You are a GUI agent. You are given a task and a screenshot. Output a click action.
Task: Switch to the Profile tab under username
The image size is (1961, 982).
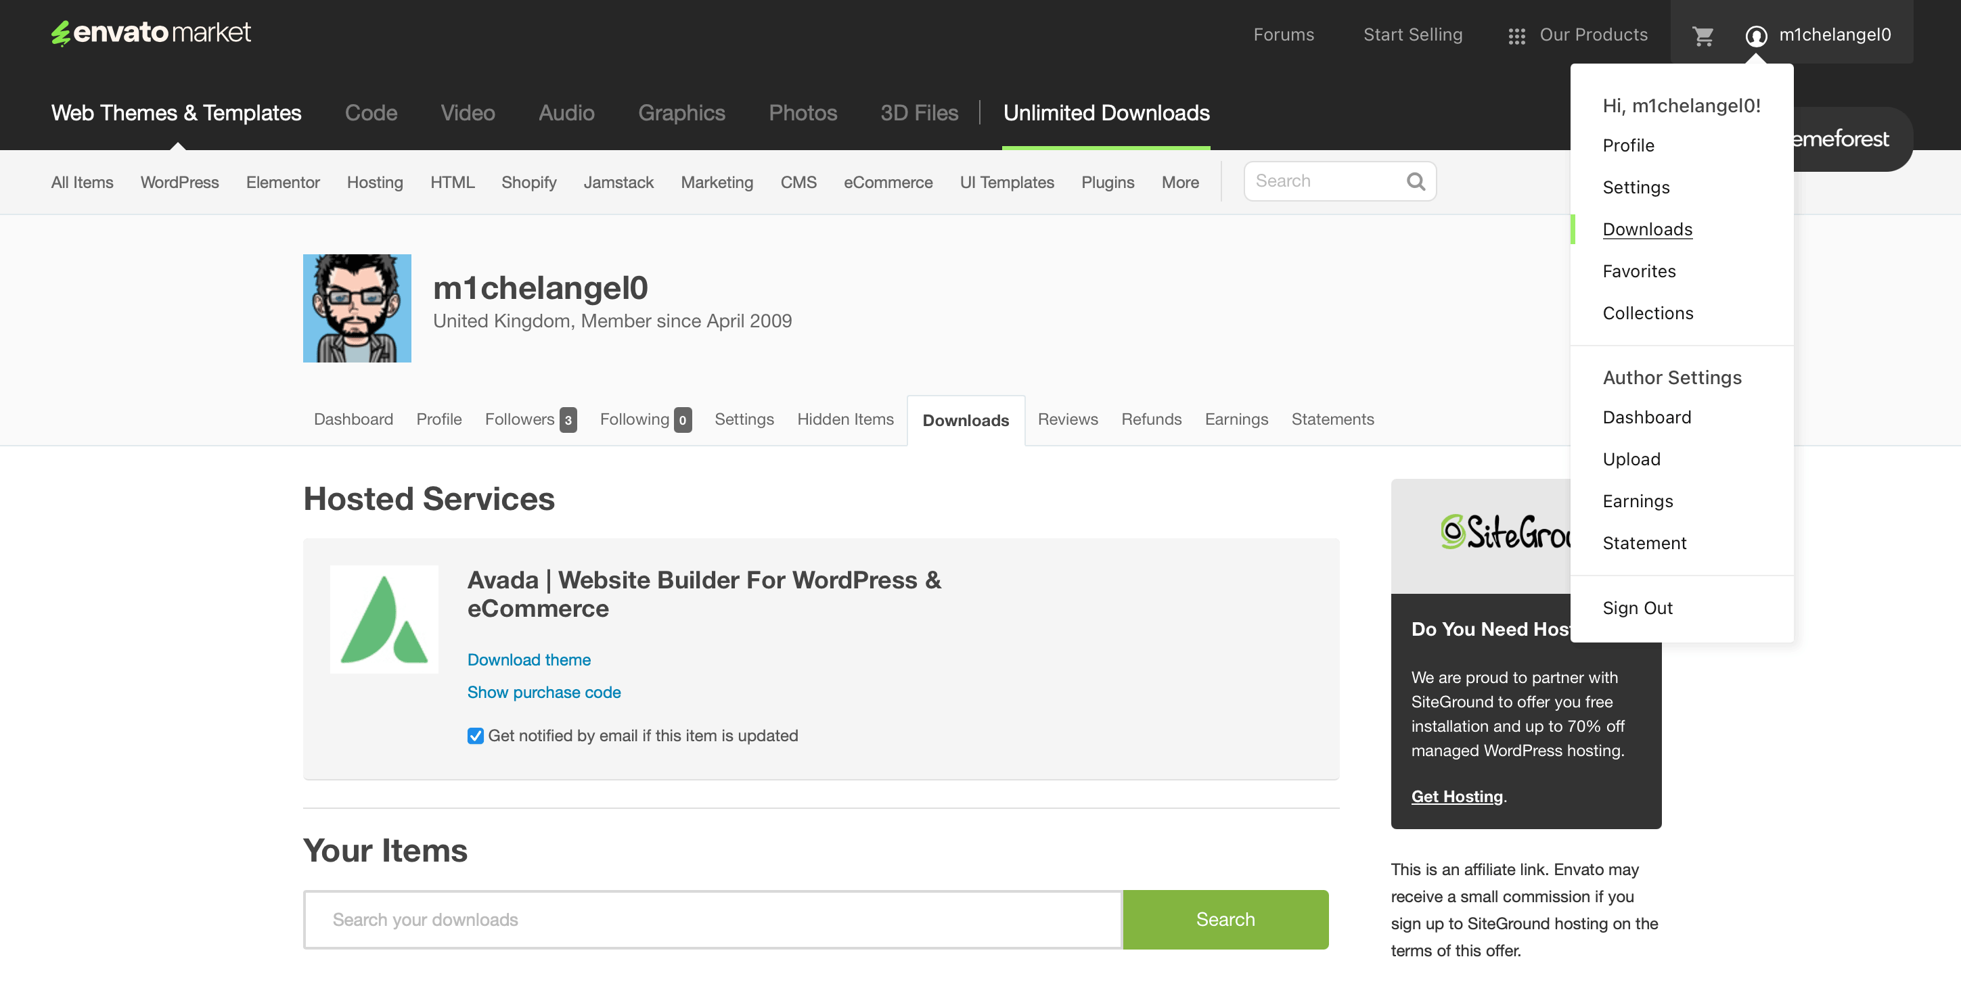pyautogui.click(x=438, y=419)
